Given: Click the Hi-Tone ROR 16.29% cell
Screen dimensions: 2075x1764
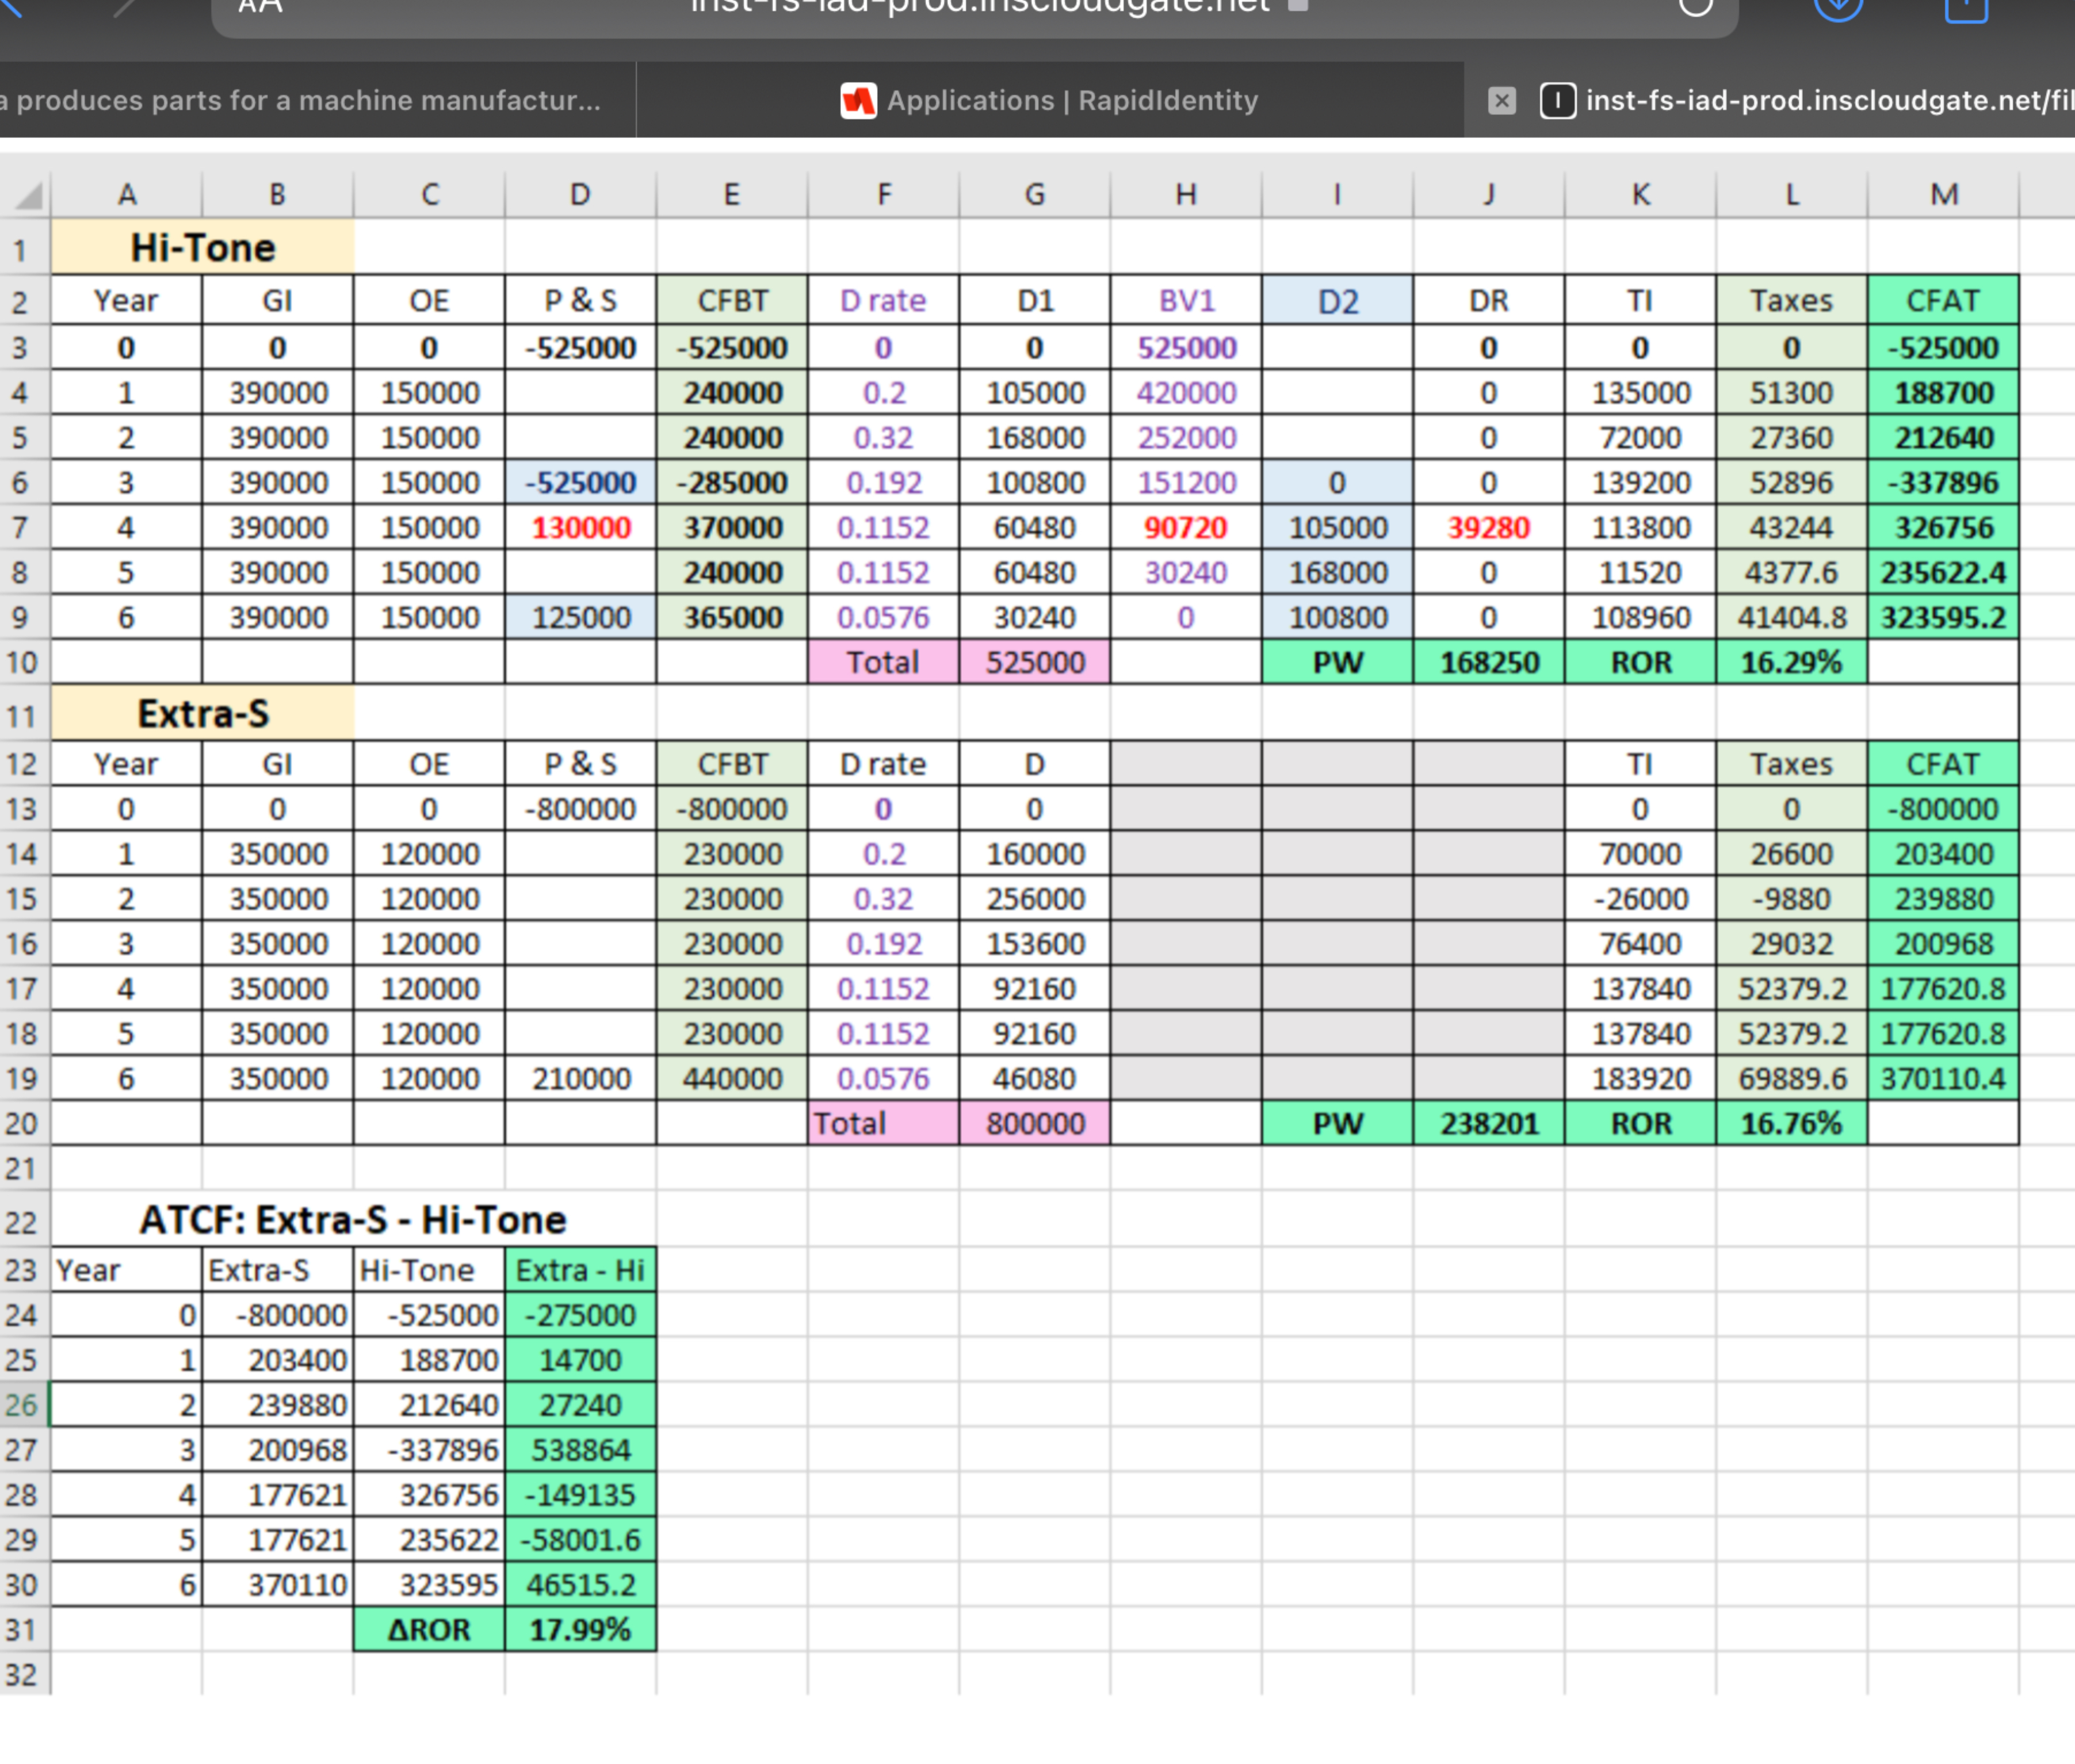Looking at the screenshot, I should pos(1790,663).
